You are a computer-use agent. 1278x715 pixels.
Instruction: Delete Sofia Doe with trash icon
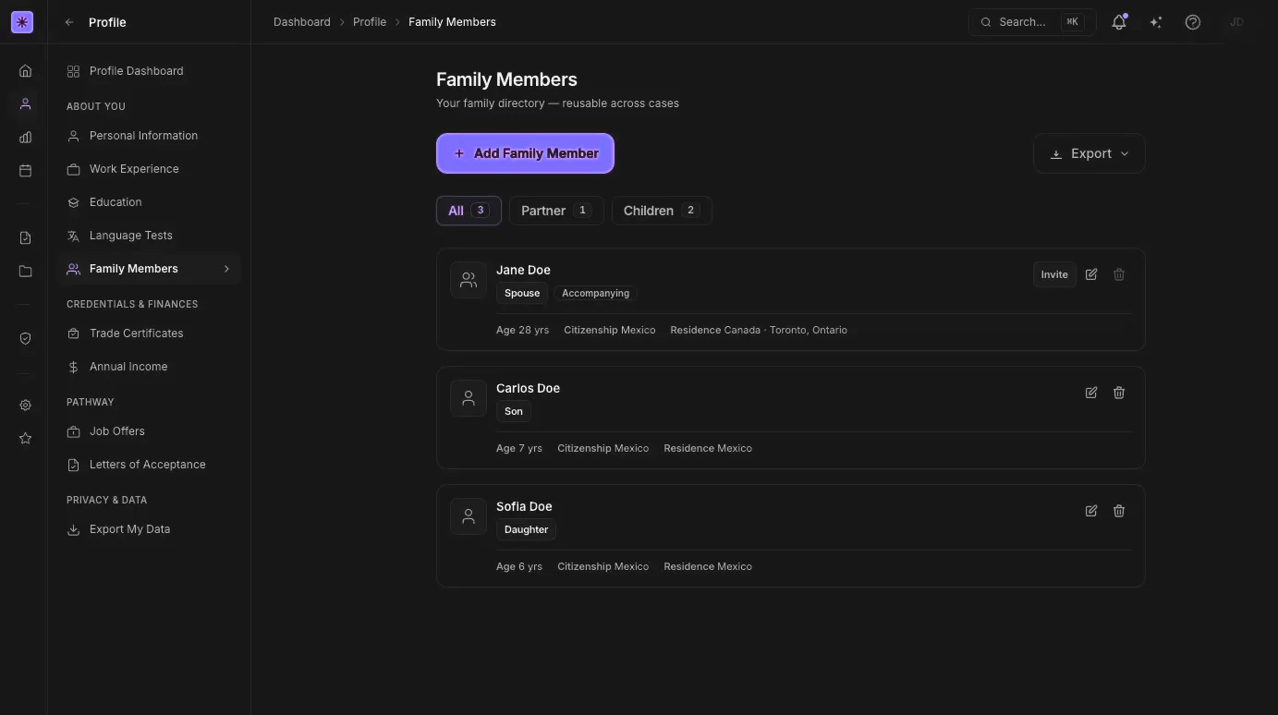pyautogui.click(x=1119, y=511)
